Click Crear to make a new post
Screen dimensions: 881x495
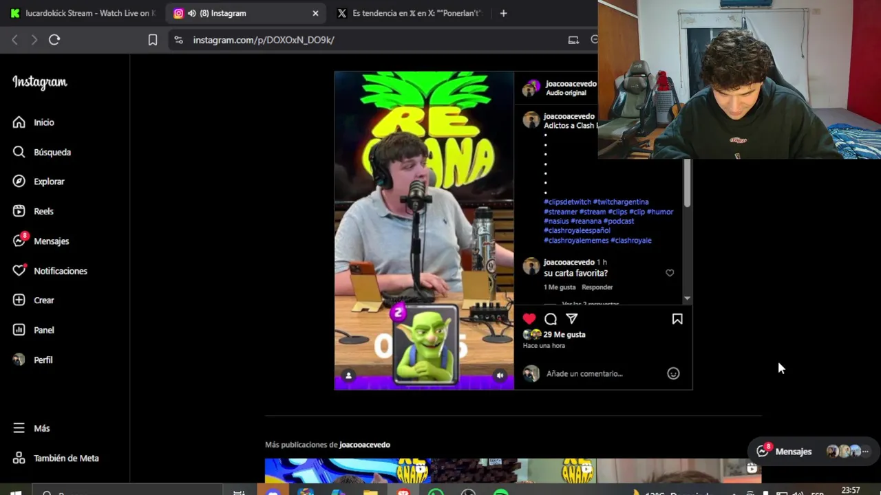coord(33,300)
